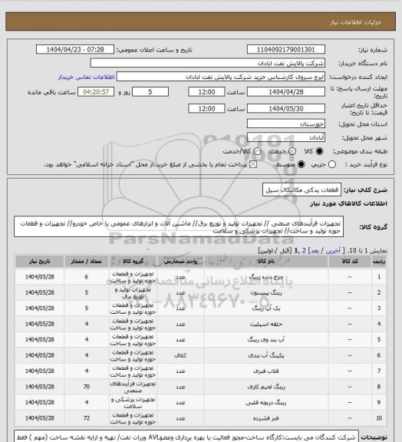Click item name فنر فشرده

(x=266, y=418)
